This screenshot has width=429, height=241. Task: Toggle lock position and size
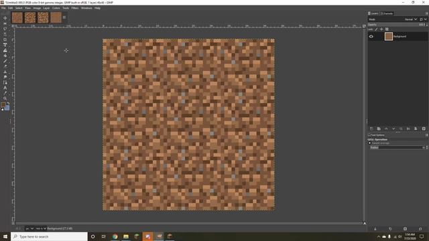click(x=381, y=29)
